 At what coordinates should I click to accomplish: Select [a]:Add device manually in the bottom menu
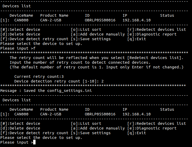(x=98, y=128)
